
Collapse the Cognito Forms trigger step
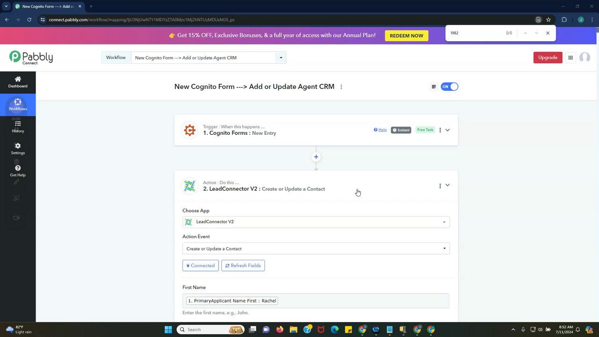[x=447, y=130]
